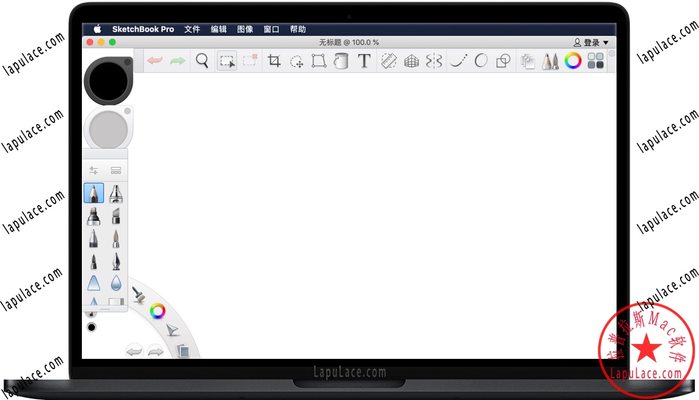Click the Redo arrow in toolbar
Screen dimensions: 699x400
coord(177,61)
